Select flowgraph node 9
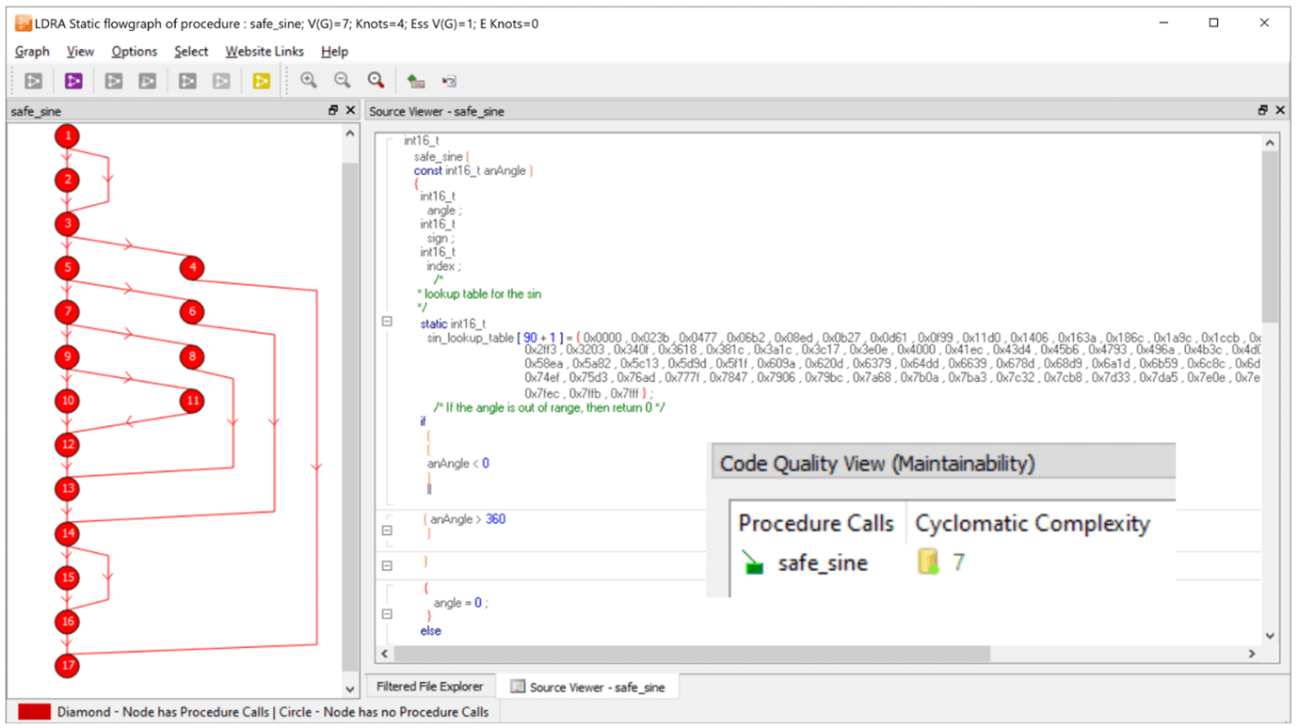The image size is (1298, 728). coord(67,356)
